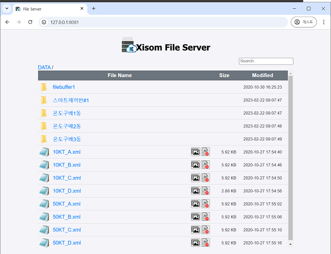The image size is (331, 254).
Task: Open the 10KT_C.xml file link
Action: pyautogui.click(x=67, y=178)
